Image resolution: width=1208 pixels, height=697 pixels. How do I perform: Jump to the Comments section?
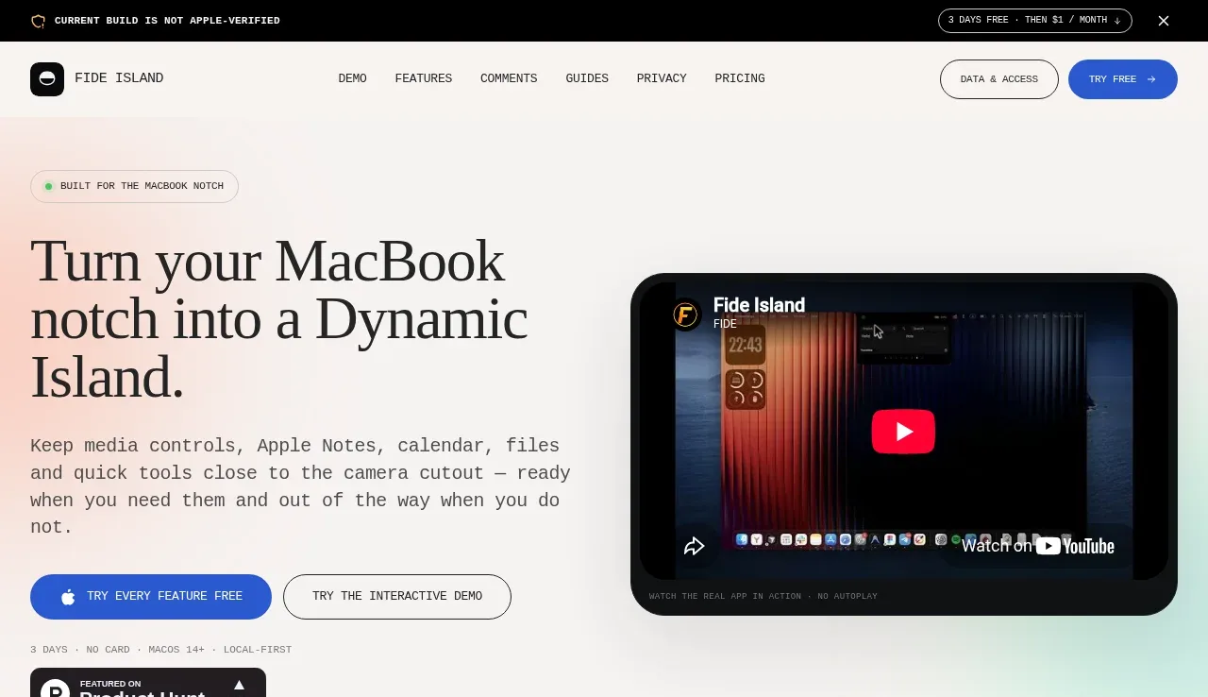509,79
